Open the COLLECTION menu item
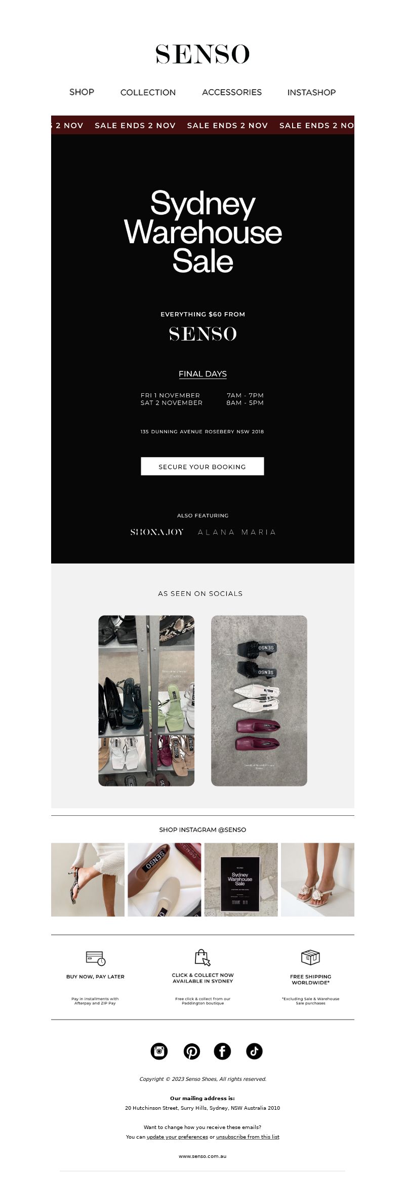405x1204 pixels. tap(148, 92)
